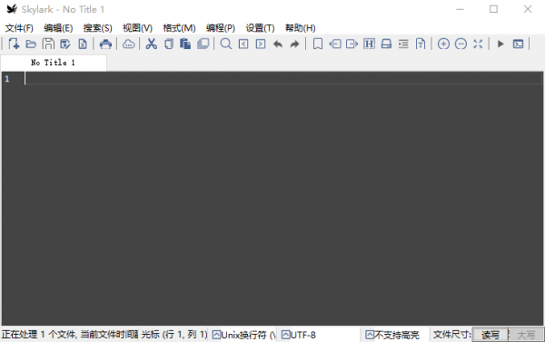Open the 格式(M) menu

click(x=179, y=28)
